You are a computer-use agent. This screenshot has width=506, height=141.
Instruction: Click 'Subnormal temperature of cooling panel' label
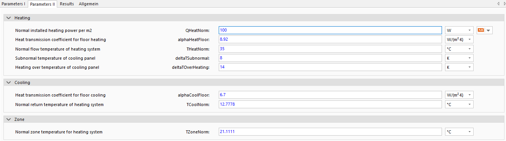click(55, 58)
